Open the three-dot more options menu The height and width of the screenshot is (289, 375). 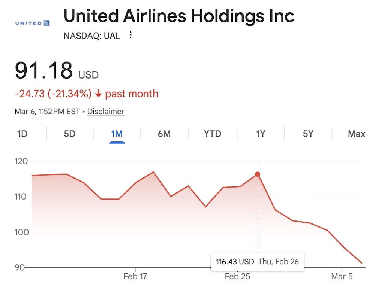coord(130,35)
